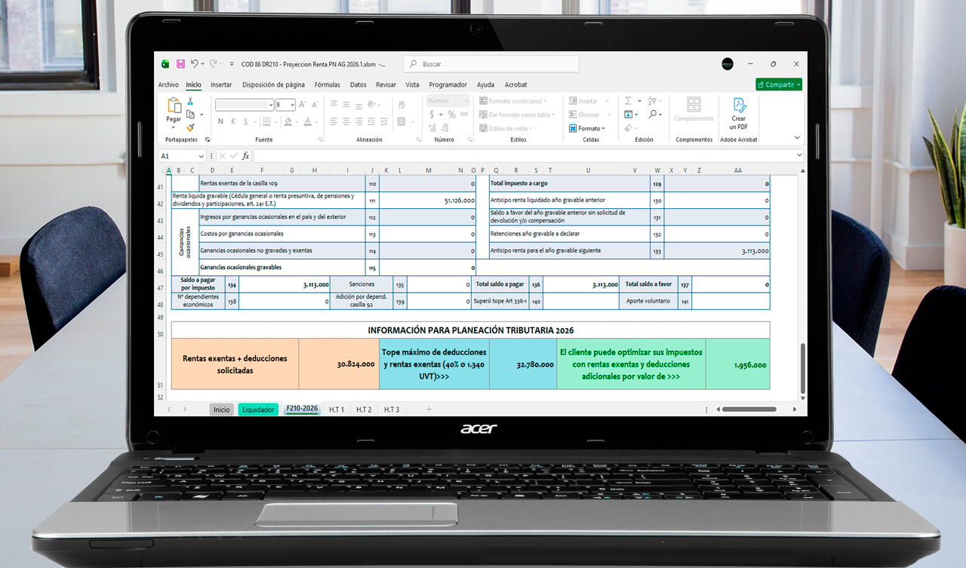Open the Formato cells dropdown
Image resolution: width=966 pixels, height=568 pixels.
[x=589, y=128]
